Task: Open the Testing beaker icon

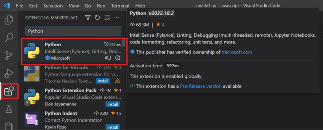Action: pyautogui.click(x=9, y=109)
